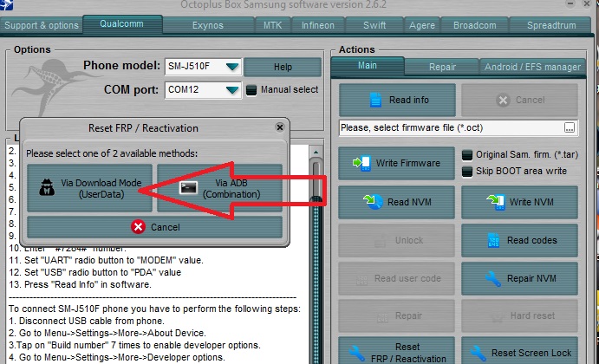Image resolution: width=599 pixels, height=364 pixels.
Task: Select the Agere tab
Action: tap(422, 25)
